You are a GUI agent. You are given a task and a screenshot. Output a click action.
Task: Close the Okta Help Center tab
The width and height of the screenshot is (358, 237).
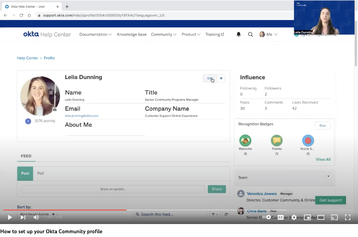point(57,7)
